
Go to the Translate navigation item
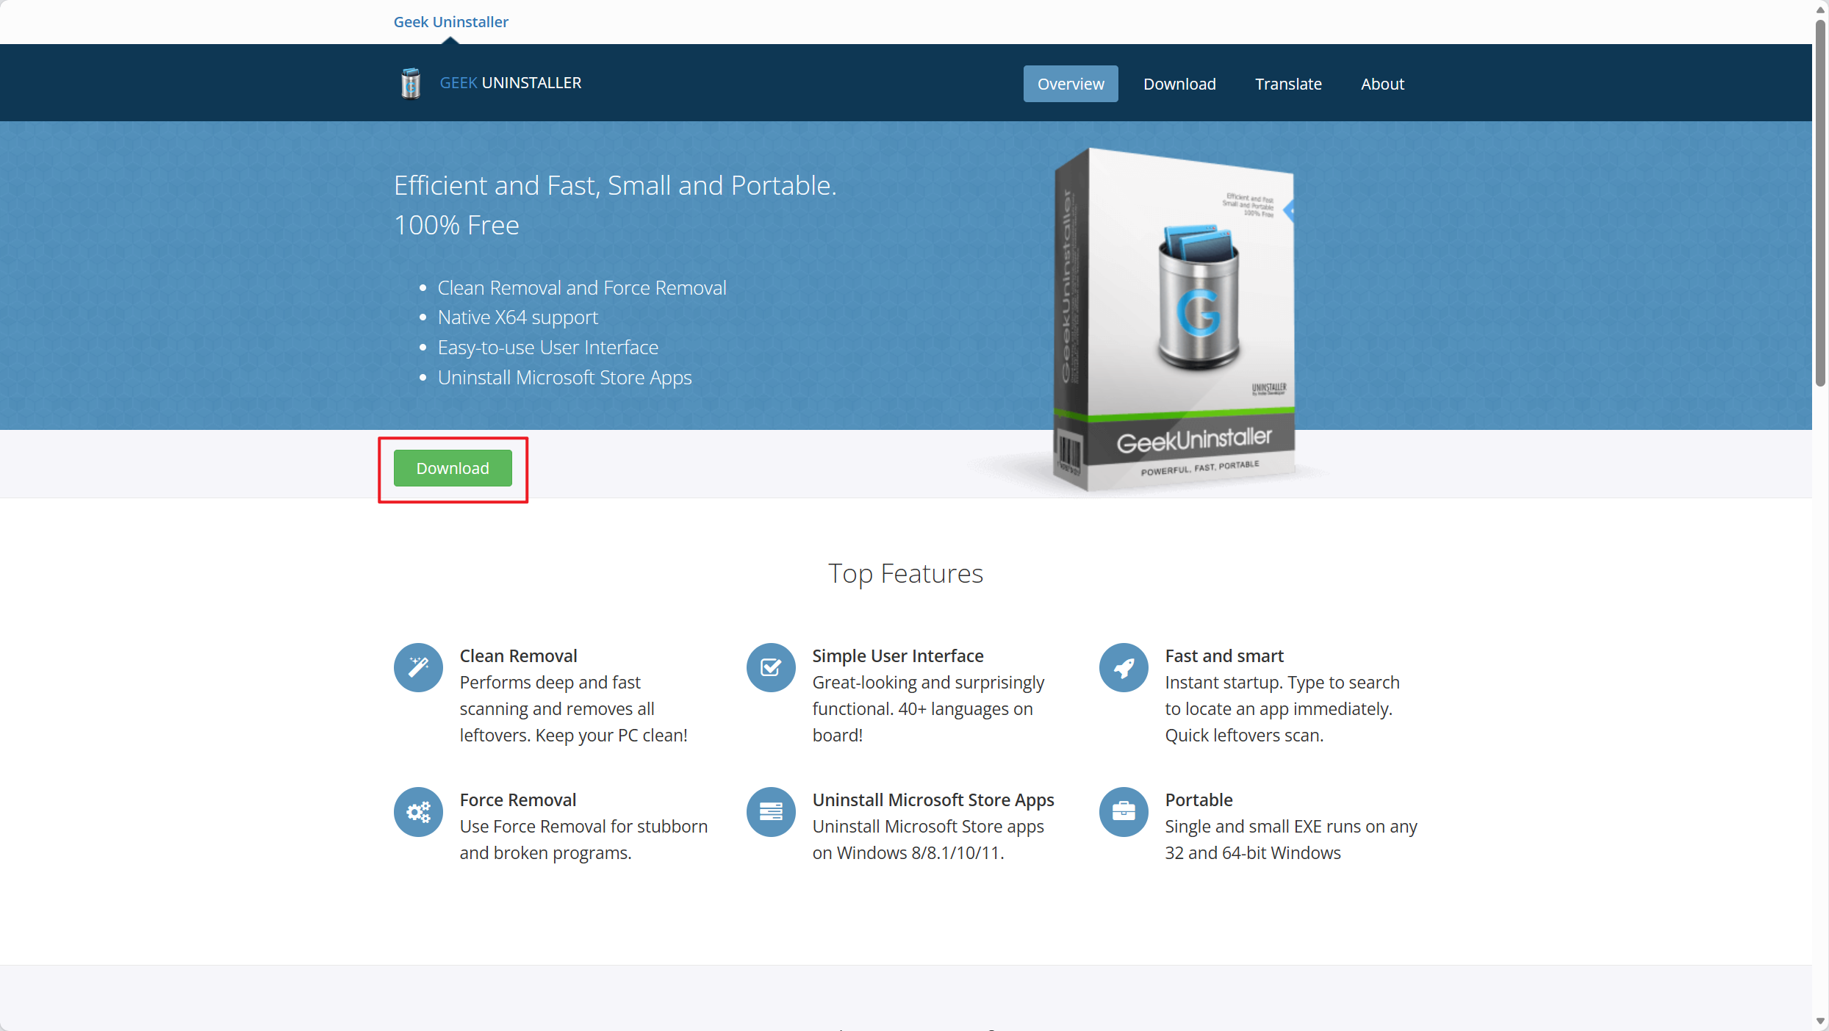pyautogui.click(x=1287, y=84)
